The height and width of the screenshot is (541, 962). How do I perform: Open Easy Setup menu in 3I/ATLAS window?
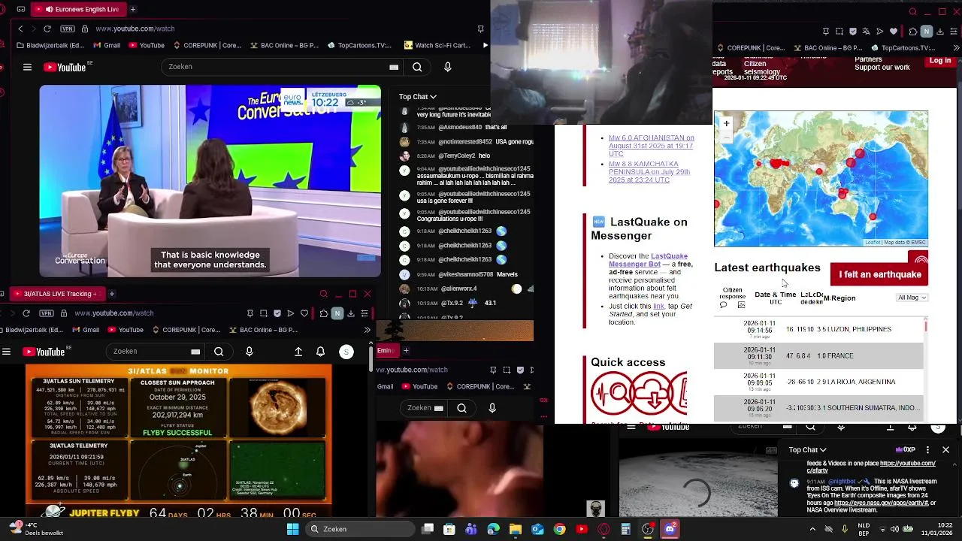click(x=365, y=313)
